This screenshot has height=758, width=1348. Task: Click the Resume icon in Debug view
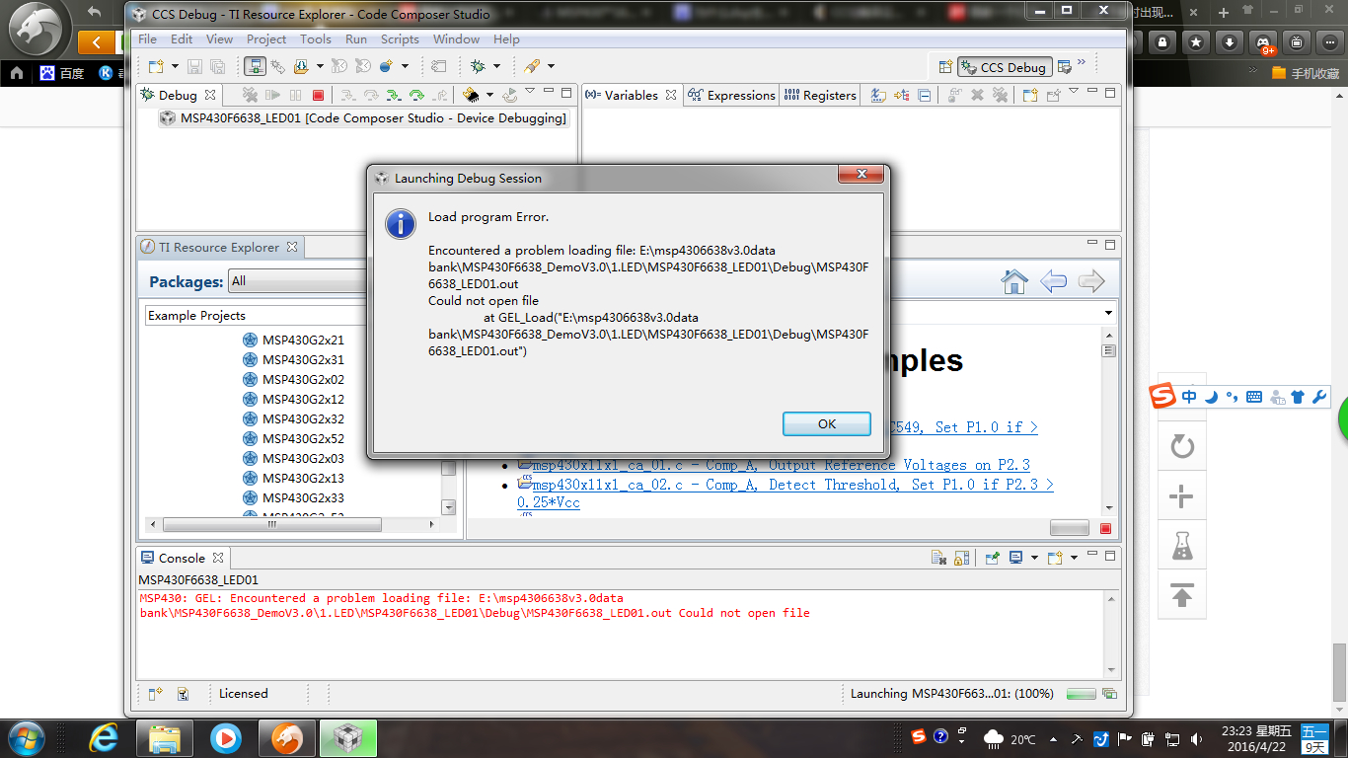pos(272,96)
